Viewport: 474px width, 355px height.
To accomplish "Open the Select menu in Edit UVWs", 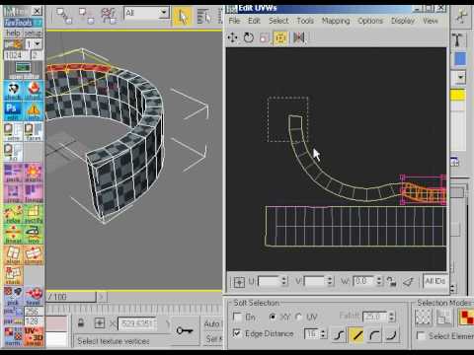I will coord(278,21).
